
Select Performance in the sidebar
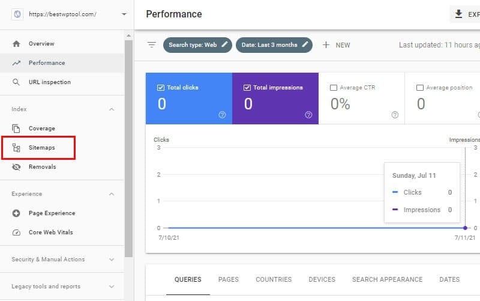coord(62,63)
